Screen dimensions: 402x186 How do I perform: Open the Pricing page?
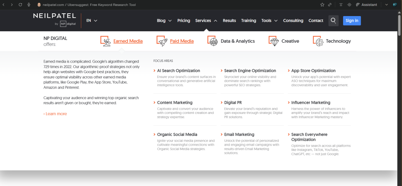coord(184,20)
